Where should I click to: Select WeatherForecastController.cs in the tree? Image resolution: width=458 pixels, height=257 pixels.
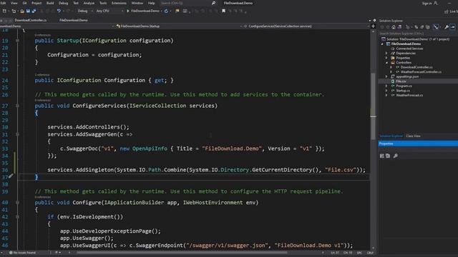421,72
